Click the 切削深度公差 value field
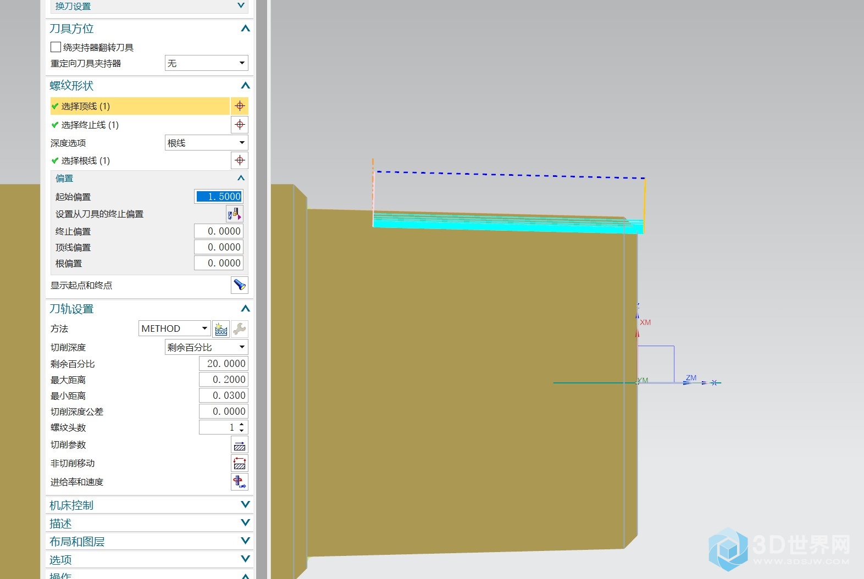864x579 pixels. [224, 411]
